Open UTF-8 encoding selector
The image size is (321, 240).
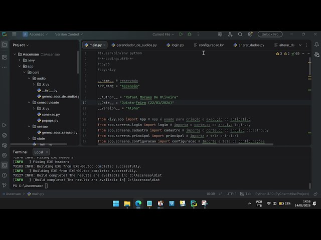231,194
